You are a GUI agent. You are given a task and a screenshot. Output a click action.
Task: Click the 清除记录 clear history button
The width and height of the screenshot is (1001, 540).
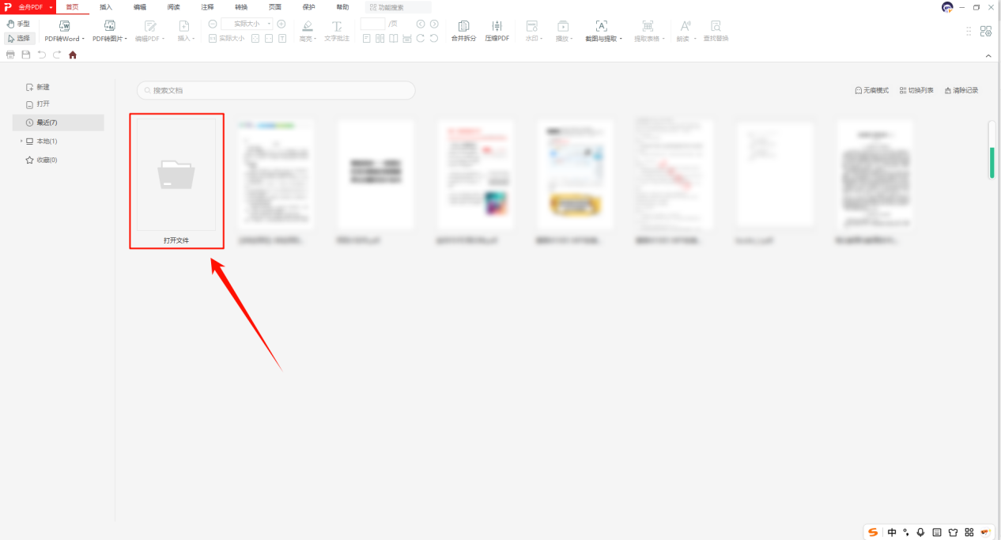(961, 90)
